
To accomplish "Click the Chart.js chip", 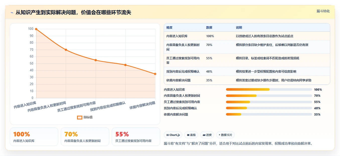I will (x=173, y=135).
